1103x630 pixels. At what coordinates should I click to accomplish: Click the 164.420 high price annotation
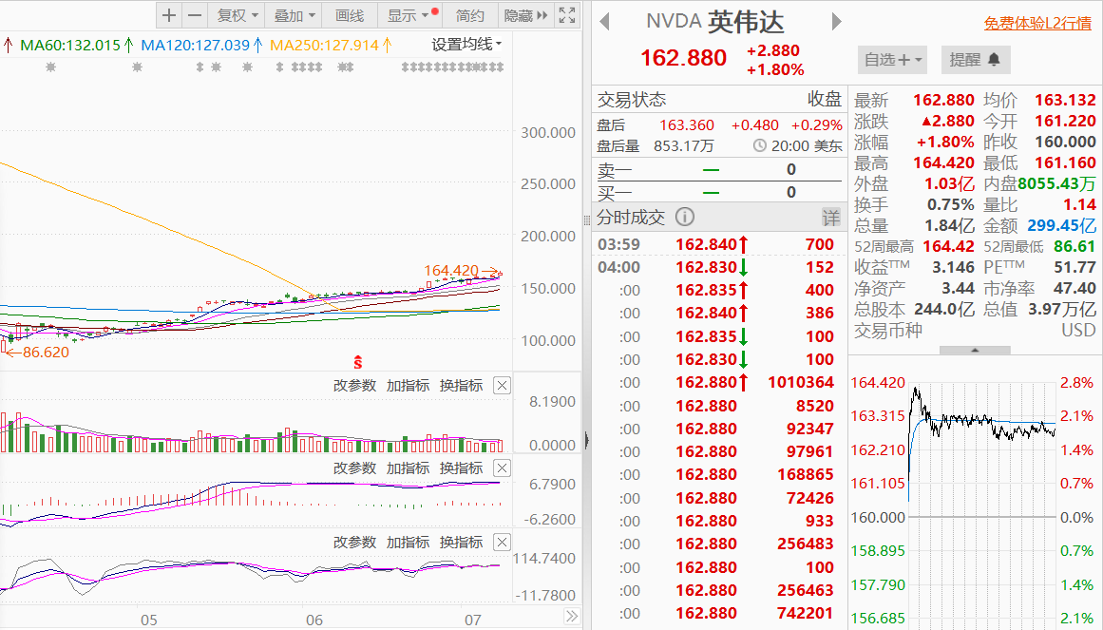click(451, 270)
